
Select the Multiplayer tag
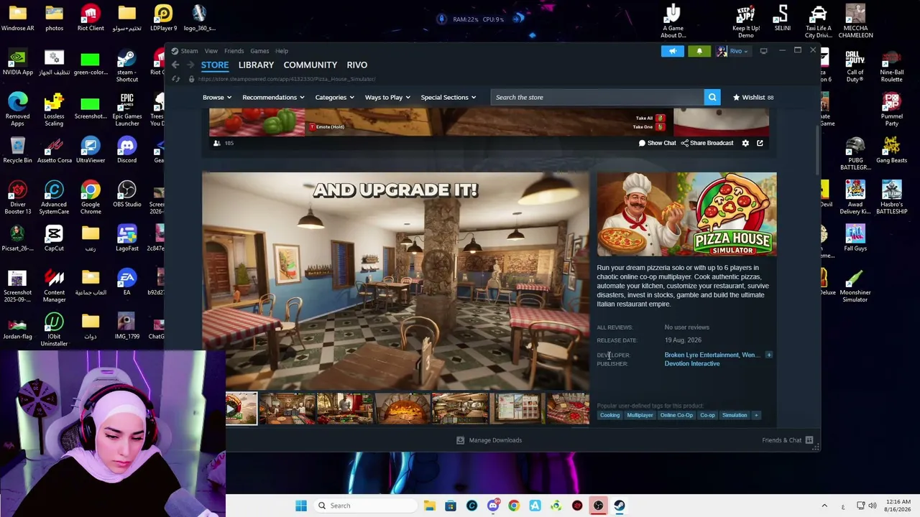tap(640, 415)
